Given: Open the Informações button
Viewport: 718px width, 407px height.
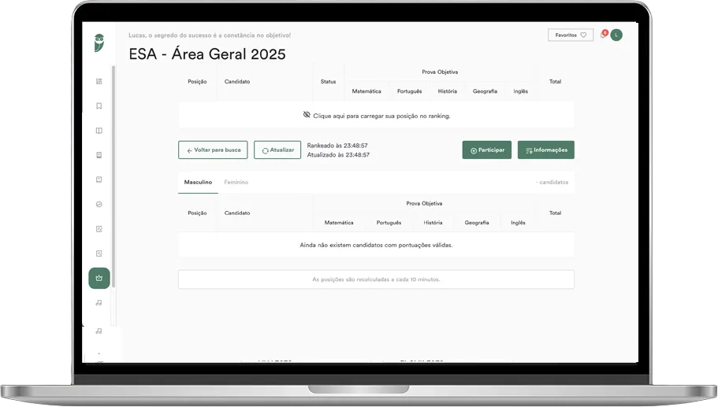Looking at the screenshot, I should click(545, 150).
